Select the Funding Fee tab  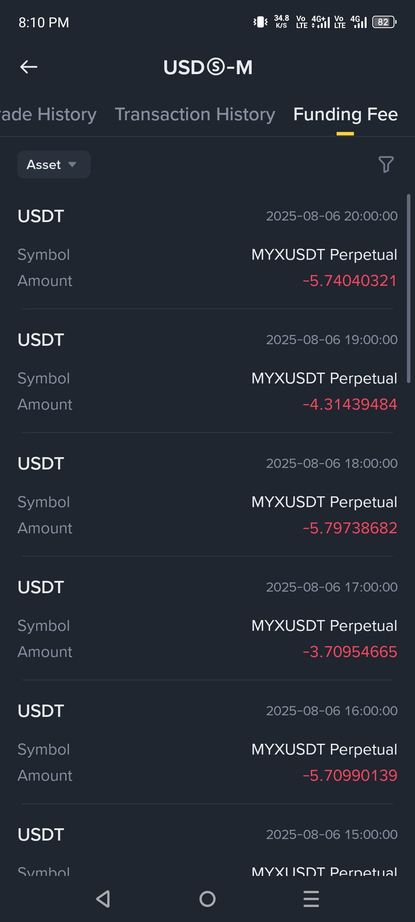point(345,114)
